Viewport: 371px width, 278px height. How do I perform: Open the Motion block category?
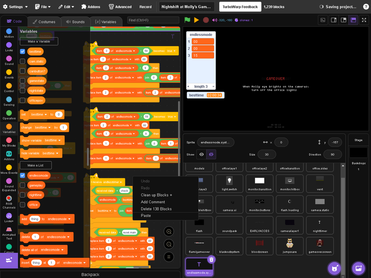(x=9, y=33)
